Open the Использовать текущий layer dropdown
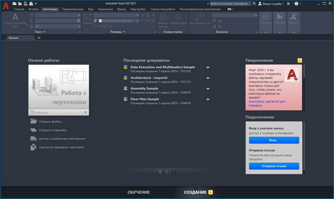334x199 pixels. [138, 21]
